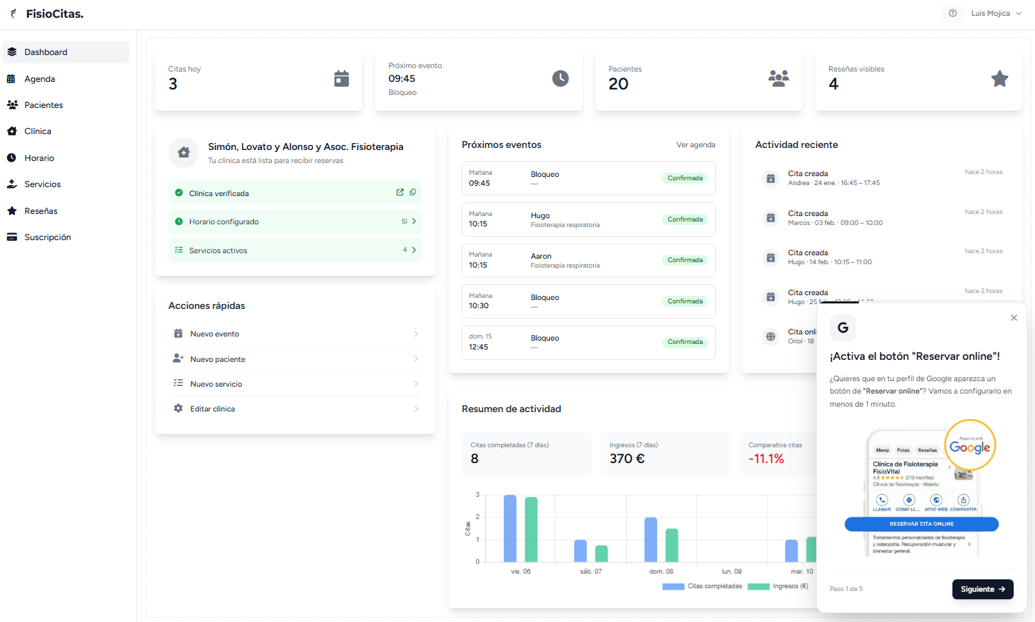Click the clinic house avatar icon

tap(184, 153)
